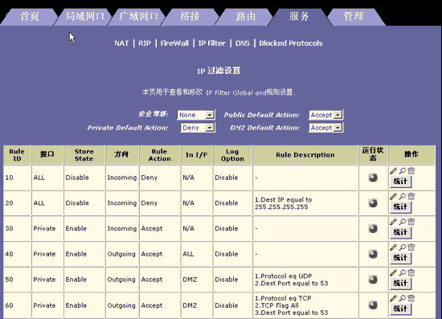This screenshot has height=319, width=442.
Task: View rule 60 details with magnifier icon
Action: pyautogui.click(x=403, y=298)
